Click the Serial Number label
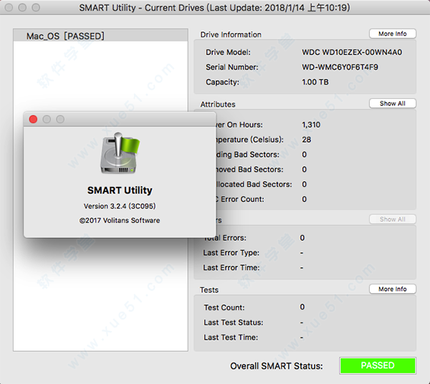 [x=232, y=67]
